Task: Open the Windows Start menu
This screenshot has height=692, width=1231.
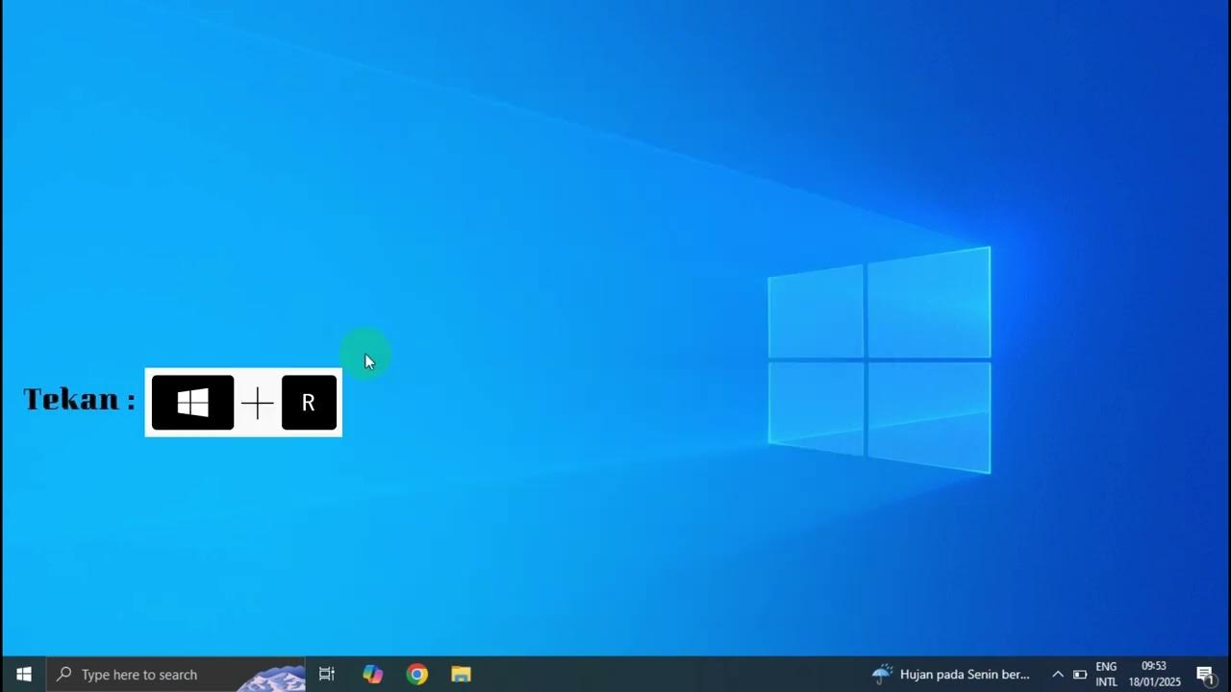Action: (24, 675)
